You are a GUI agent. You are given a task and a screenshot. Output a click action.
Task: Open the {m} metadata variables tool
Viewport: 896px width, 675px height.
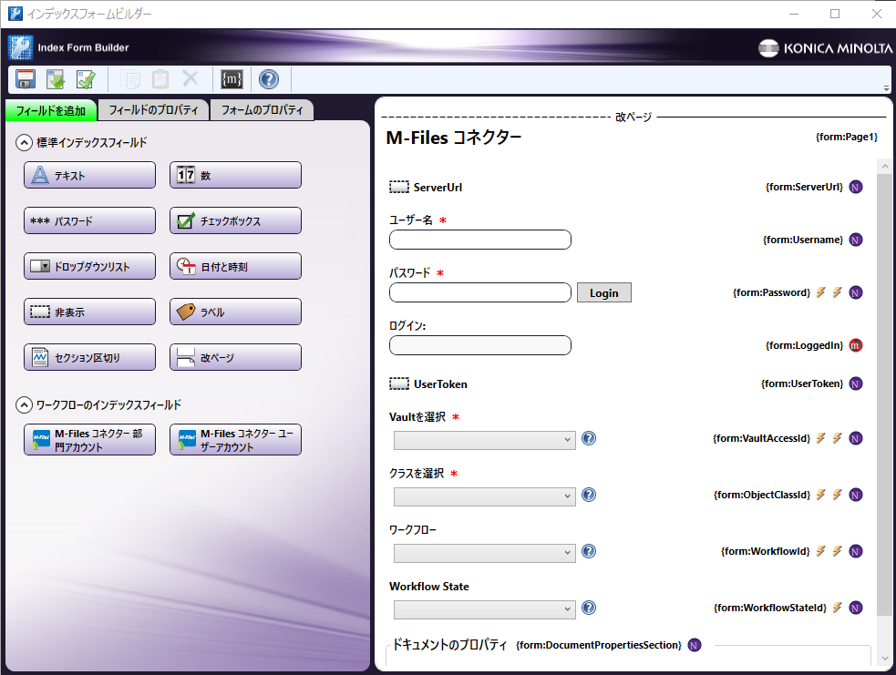pyautogui.click(x=232, y=79)
